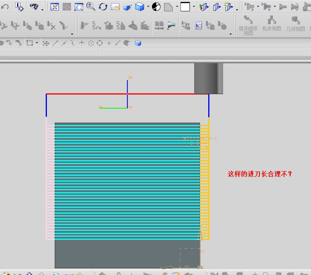Image resolution: width=311 pixels, height=275 pixels.
Task: Switch to 机床视图 view
Action: point(272,23)
